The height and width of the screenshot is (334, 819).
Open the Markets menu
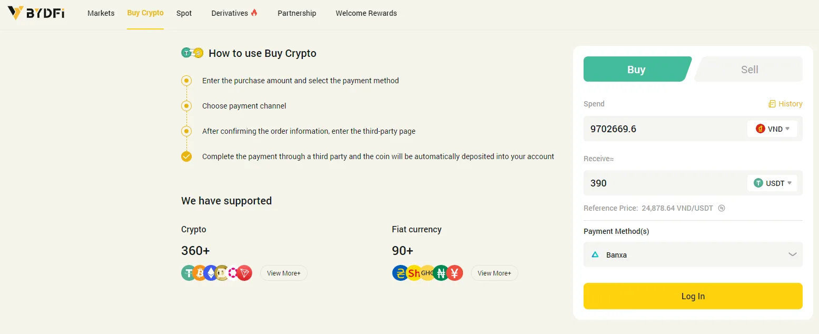tap(101, 13)
